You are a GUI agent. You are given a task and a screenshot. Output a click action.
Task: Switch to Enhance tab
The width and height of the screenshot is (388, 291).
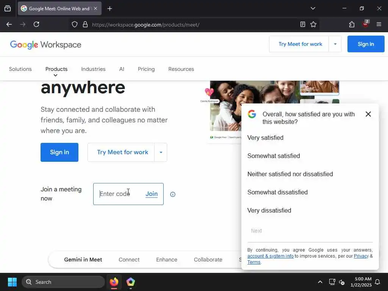[167, 260]
